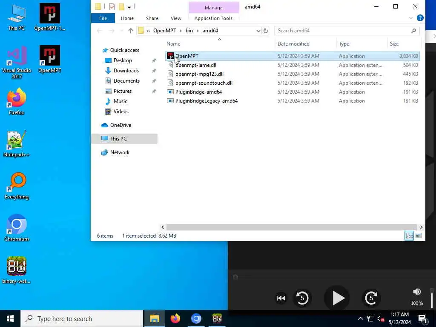Open the Application Tools tab
Screen dimensions: 436x327
(213, 18)
